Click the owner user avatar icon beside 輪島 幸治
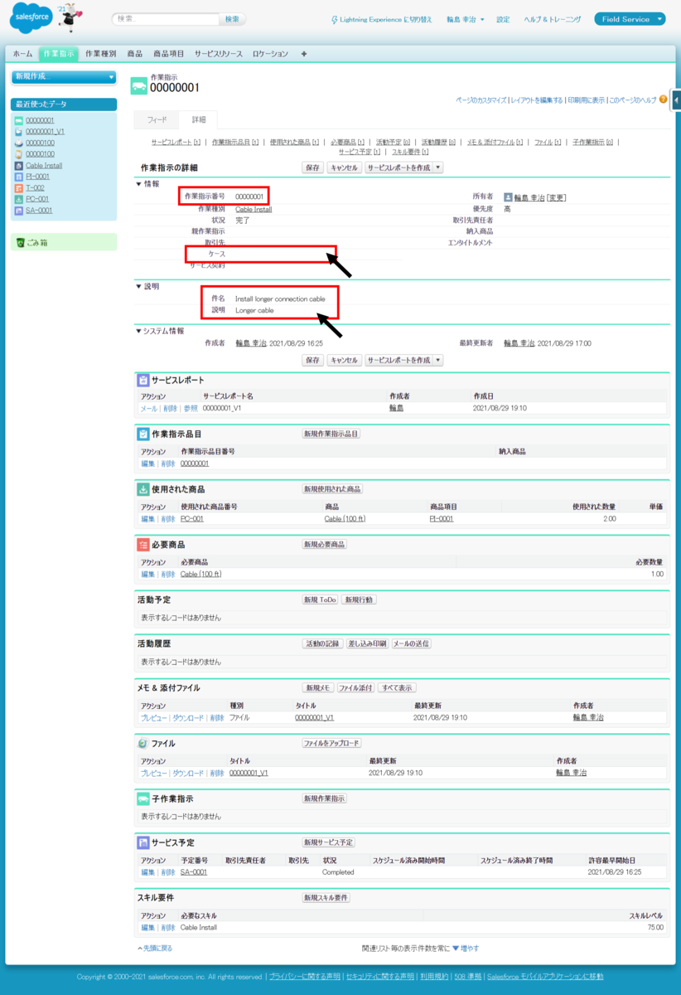681x995 pixels. click(508, 197)
